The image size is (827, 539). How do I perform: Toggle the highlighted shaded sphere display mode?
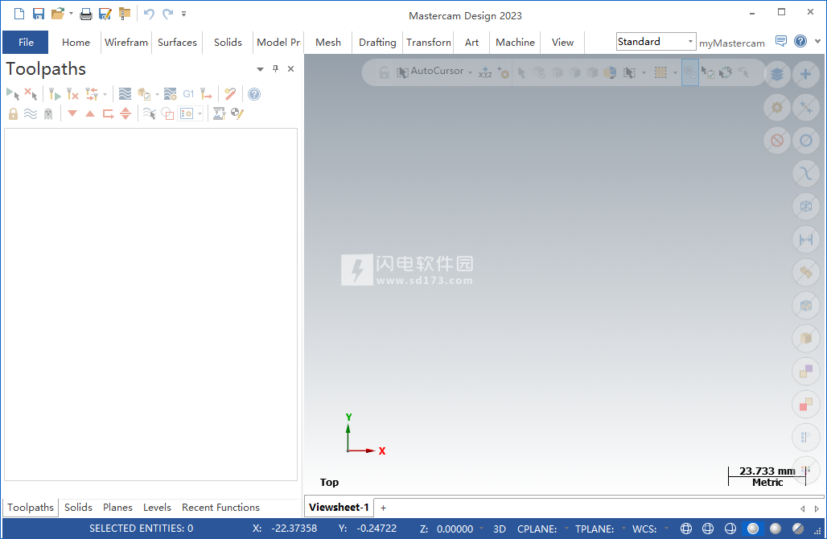753,529
